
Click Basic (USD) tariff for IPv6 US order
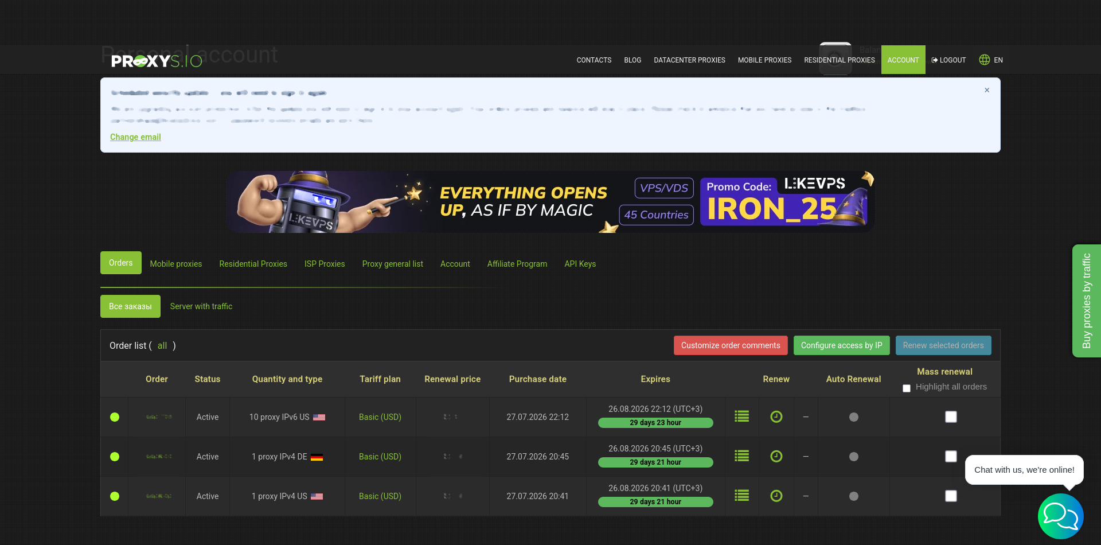380,417
